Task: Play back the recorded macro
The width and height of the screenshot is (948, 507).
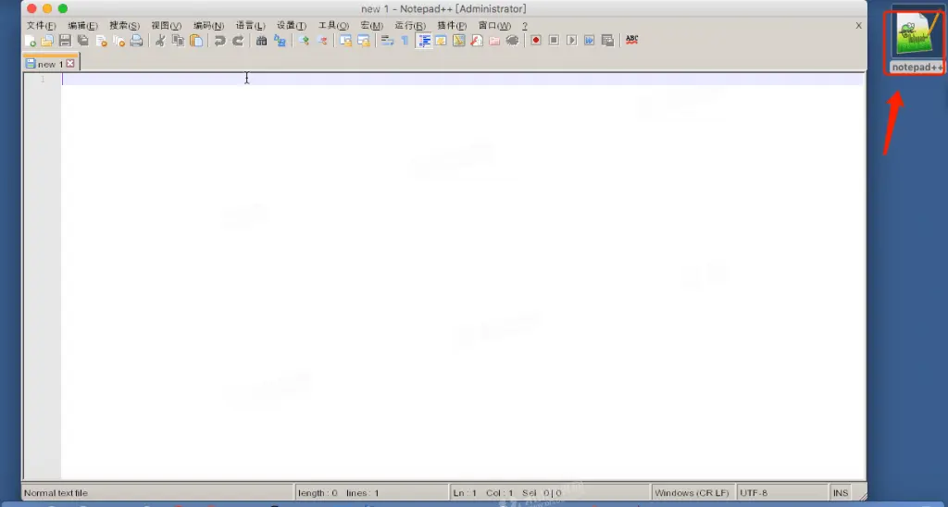Action: 572,41
